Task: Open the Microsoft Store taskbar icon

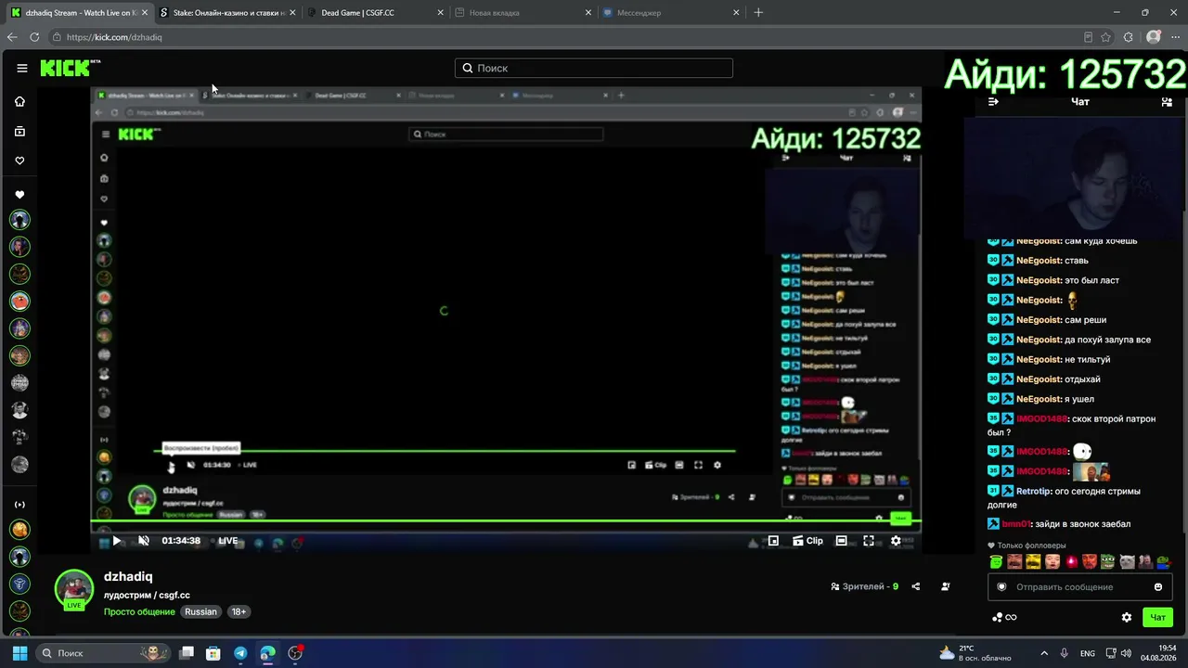Action: click(213, 653)
